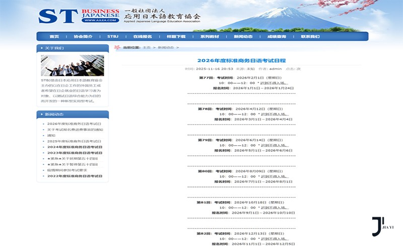Click registration period 2026年5月1日～2026年6月6日
The image size is (403, 252).
(263, 150)
